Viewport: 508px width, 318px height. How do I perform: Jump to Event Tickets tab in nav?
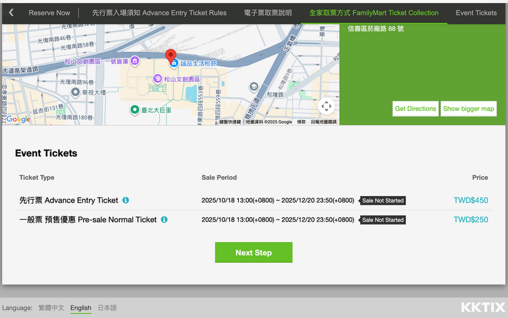tap(476, 13)
